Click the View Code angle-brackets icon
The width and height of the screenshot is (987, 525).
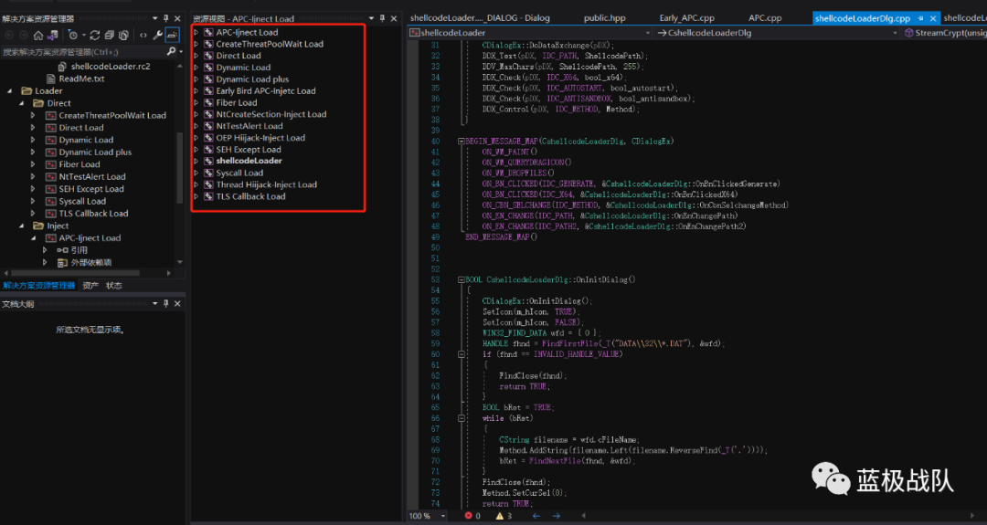click(x=143, y=36)
